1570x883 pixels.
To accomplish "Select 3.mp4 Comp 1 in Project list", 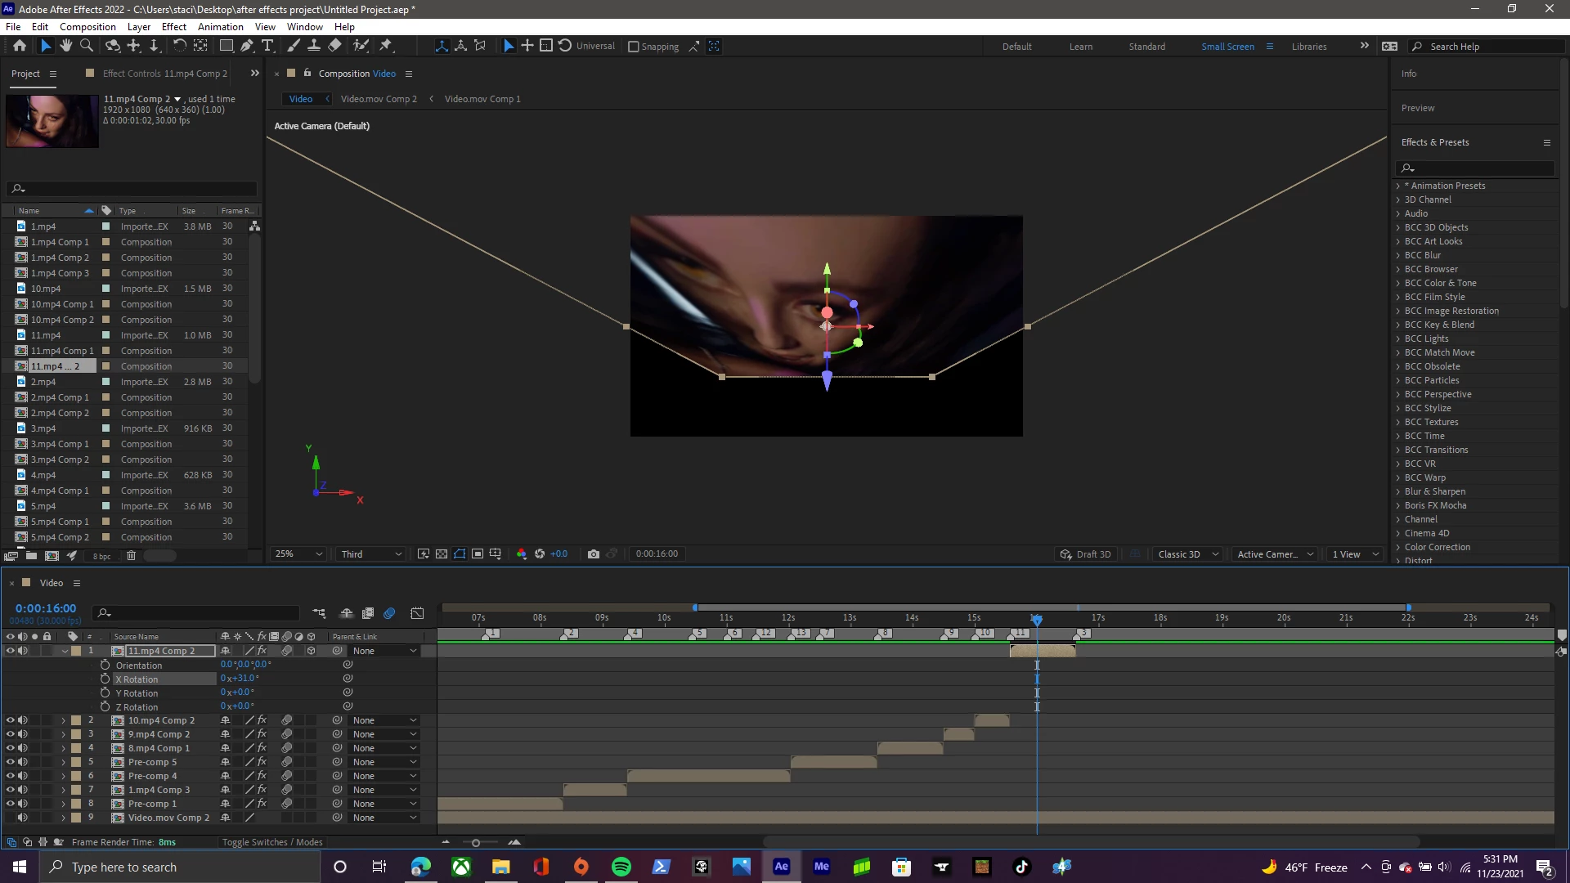I will click(x=60, y=444).
